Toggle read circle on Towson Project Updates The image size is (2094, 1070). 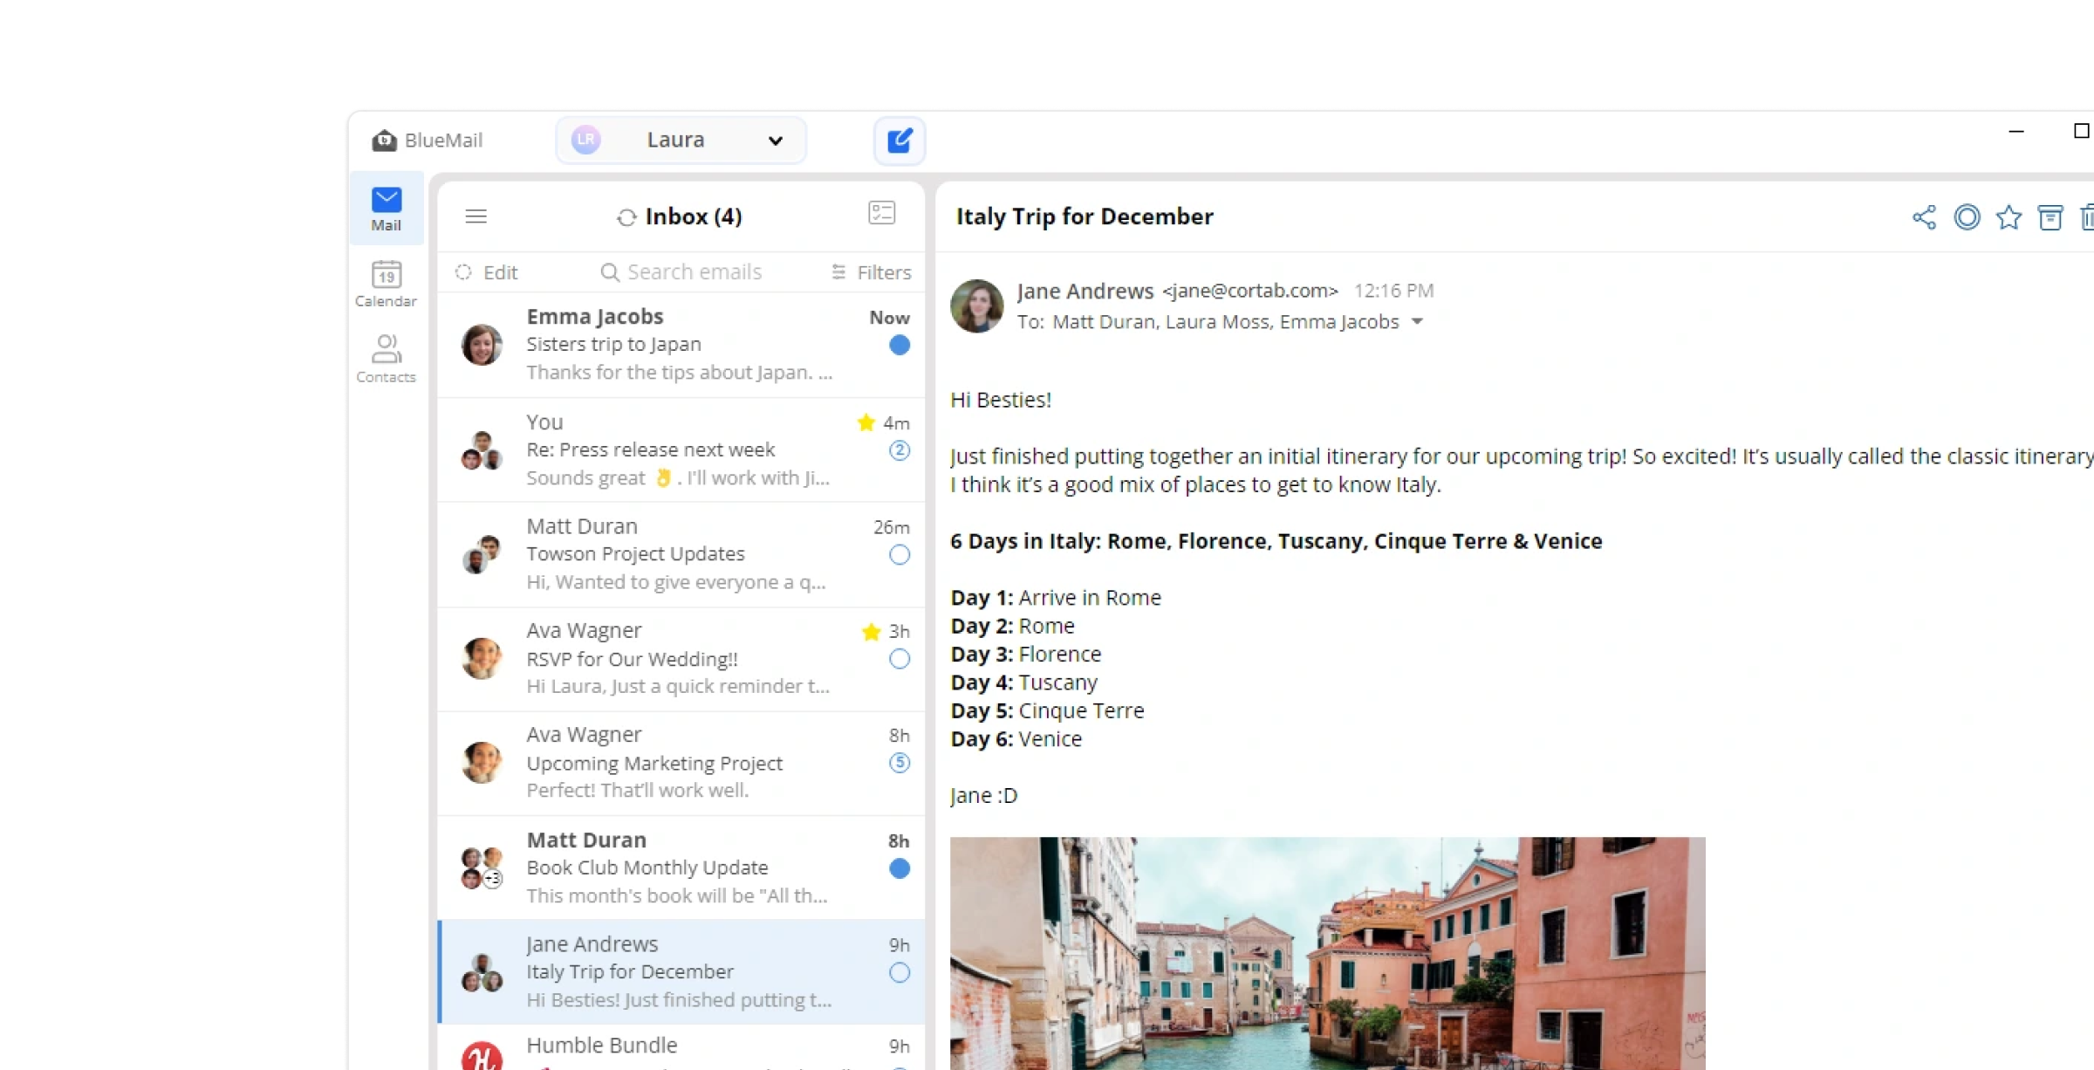point(899,554)
